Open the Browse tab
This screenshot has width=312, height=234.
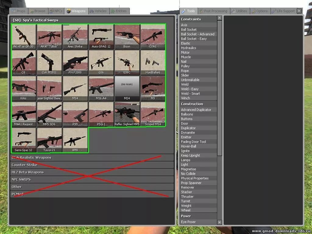point(38,11)
